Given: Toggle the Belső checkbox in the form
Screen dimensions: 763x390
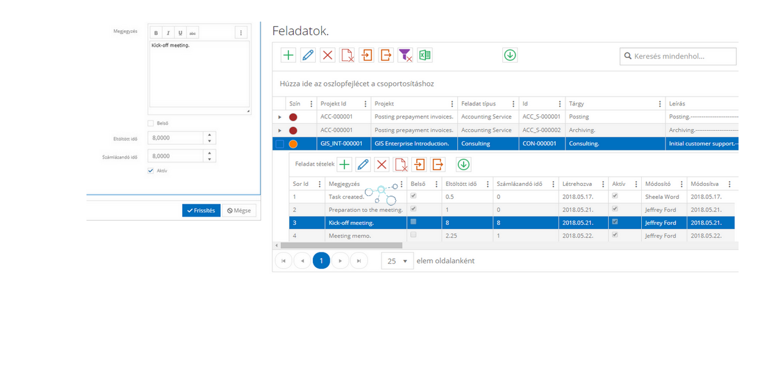Looking at the screenshot, I should pos(151,123).
